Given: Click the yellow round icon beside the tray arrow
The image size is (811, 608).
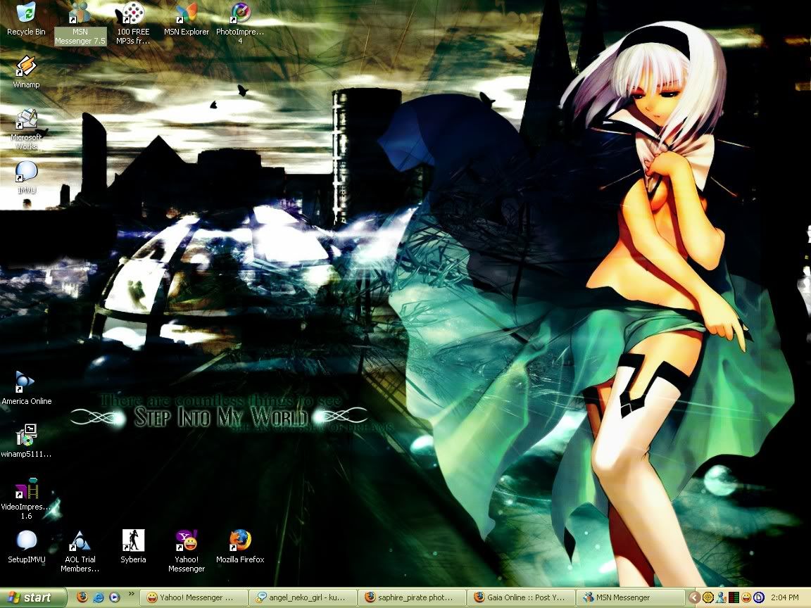Looking at the screenshot, I should tap(708, 597).
